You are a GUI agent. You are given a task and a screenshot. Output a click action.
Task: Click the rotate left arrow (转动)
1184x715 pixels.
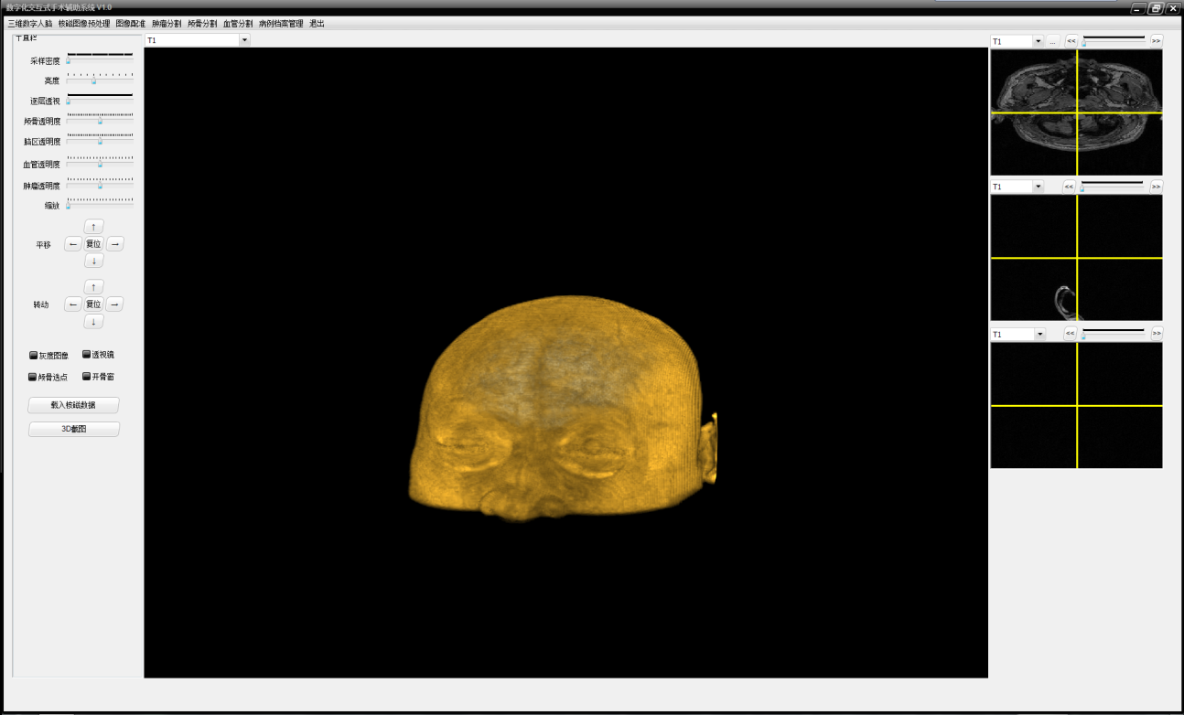click(x=73, y=304)
